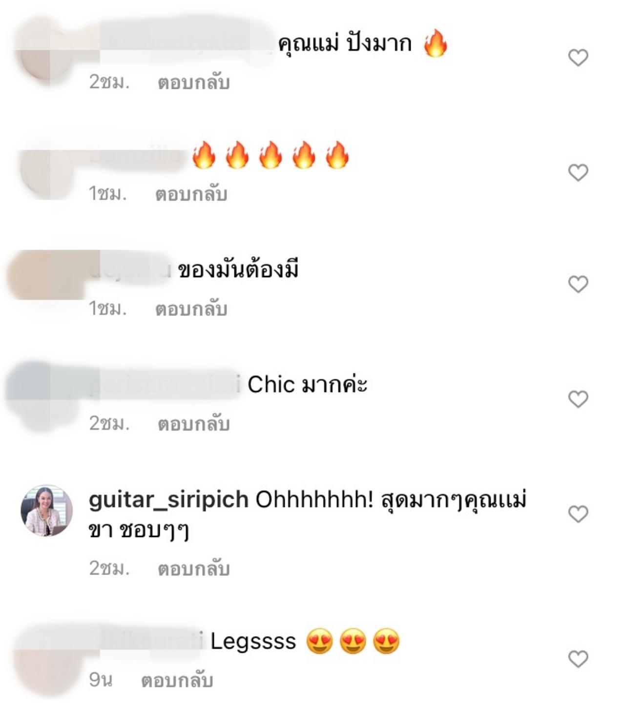
Task: Reply to guitar_siripich's comment
Action: tap(193, 568)
